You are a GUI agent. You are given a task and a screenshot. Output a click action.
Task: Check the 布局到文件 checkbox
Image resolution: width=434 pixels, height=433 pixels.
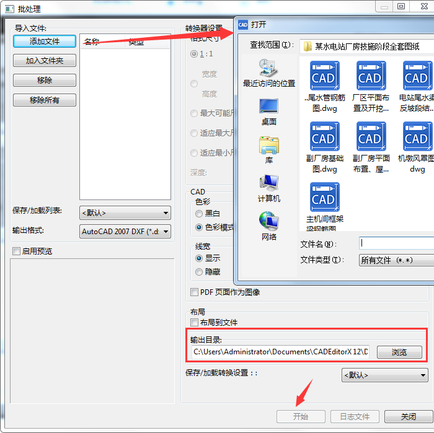point(194,322)
